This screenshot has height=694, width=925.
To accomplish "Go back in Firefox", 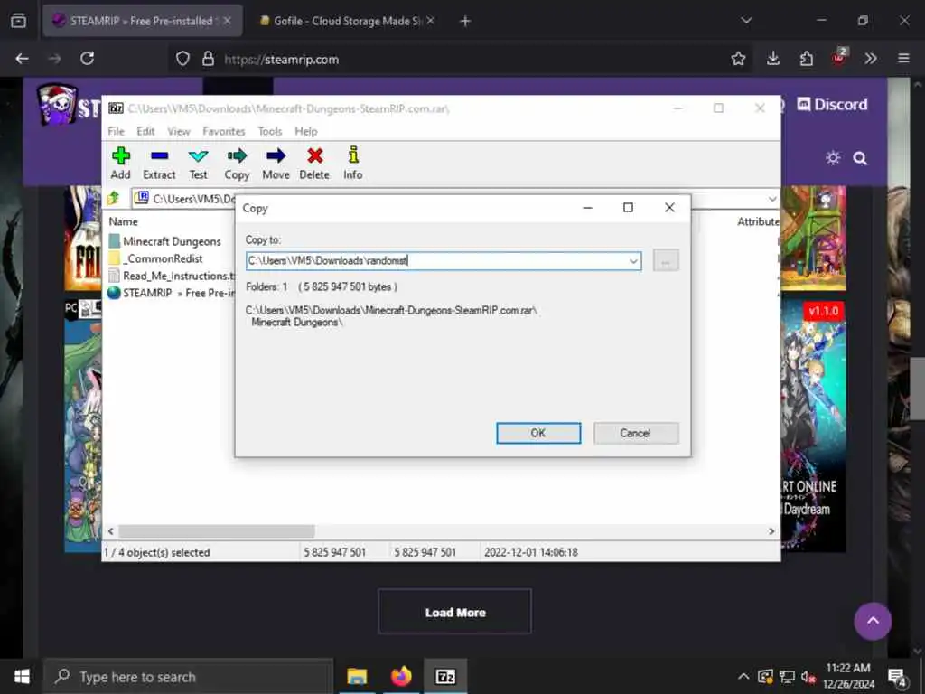I will tap(22, 59).
